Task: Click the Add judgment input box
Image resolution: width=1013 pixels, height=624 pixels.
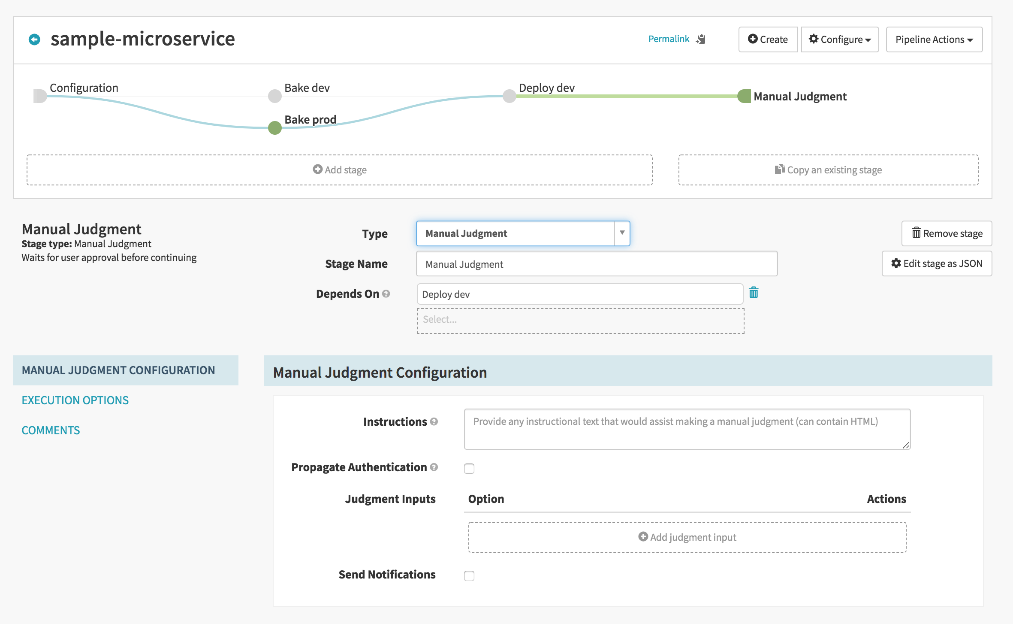Action: click(x=687, y=537)
